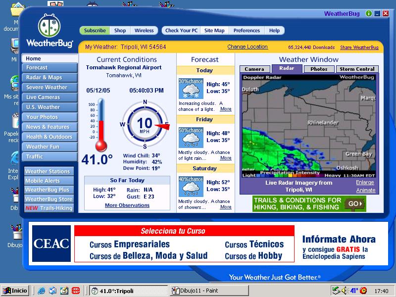Open the volume speaker tray icon

344,291
